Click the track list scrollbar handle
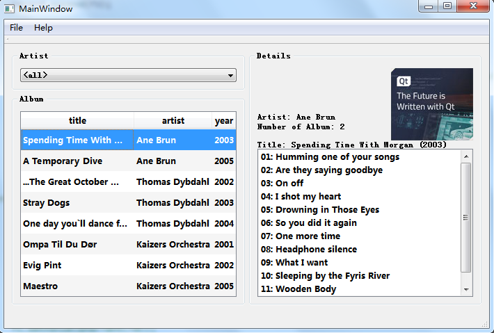494x333 pixels. click(466, 217)
